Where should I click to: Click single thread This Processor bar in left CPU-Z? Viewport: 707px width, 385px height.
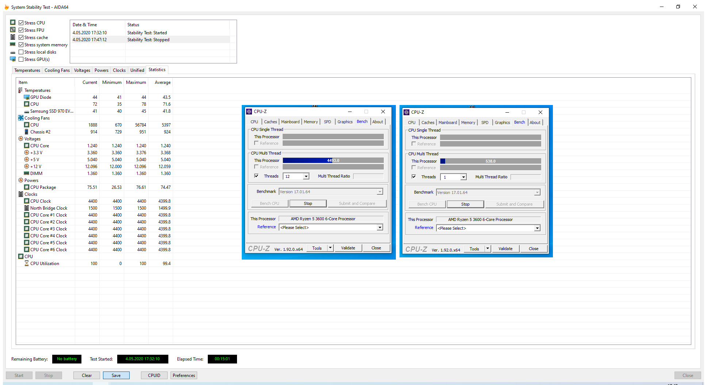pyautogui.click(x=333, y=137)
